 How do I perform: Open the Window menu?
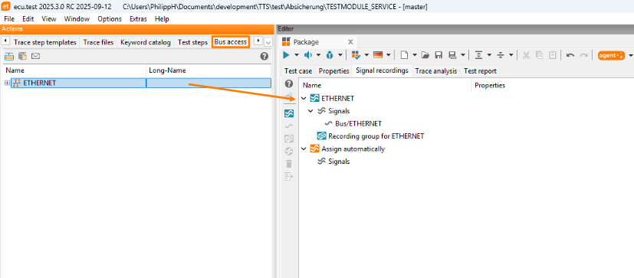tap(77, 19)
